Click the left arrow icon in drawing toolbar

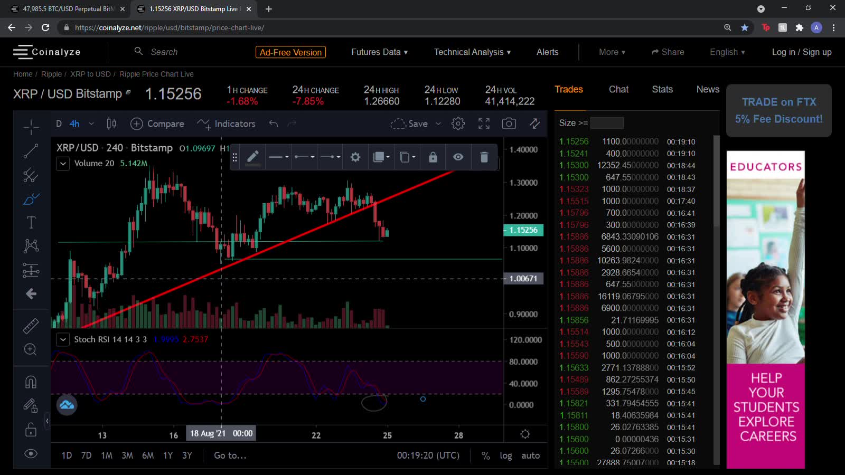coord(31,293)
